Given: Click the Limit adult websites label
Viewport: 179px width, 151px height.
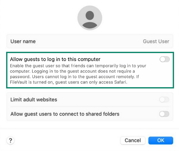Looking at the screenshot, I should (x=34, y=99).
